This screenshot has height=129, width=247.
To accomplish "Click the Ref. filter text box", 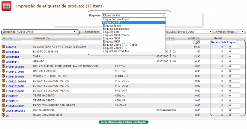I will pos(12,42).
